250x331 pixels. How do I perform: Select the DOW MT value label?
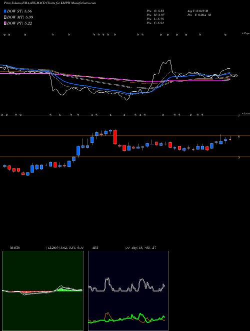(x=20, y=18)
